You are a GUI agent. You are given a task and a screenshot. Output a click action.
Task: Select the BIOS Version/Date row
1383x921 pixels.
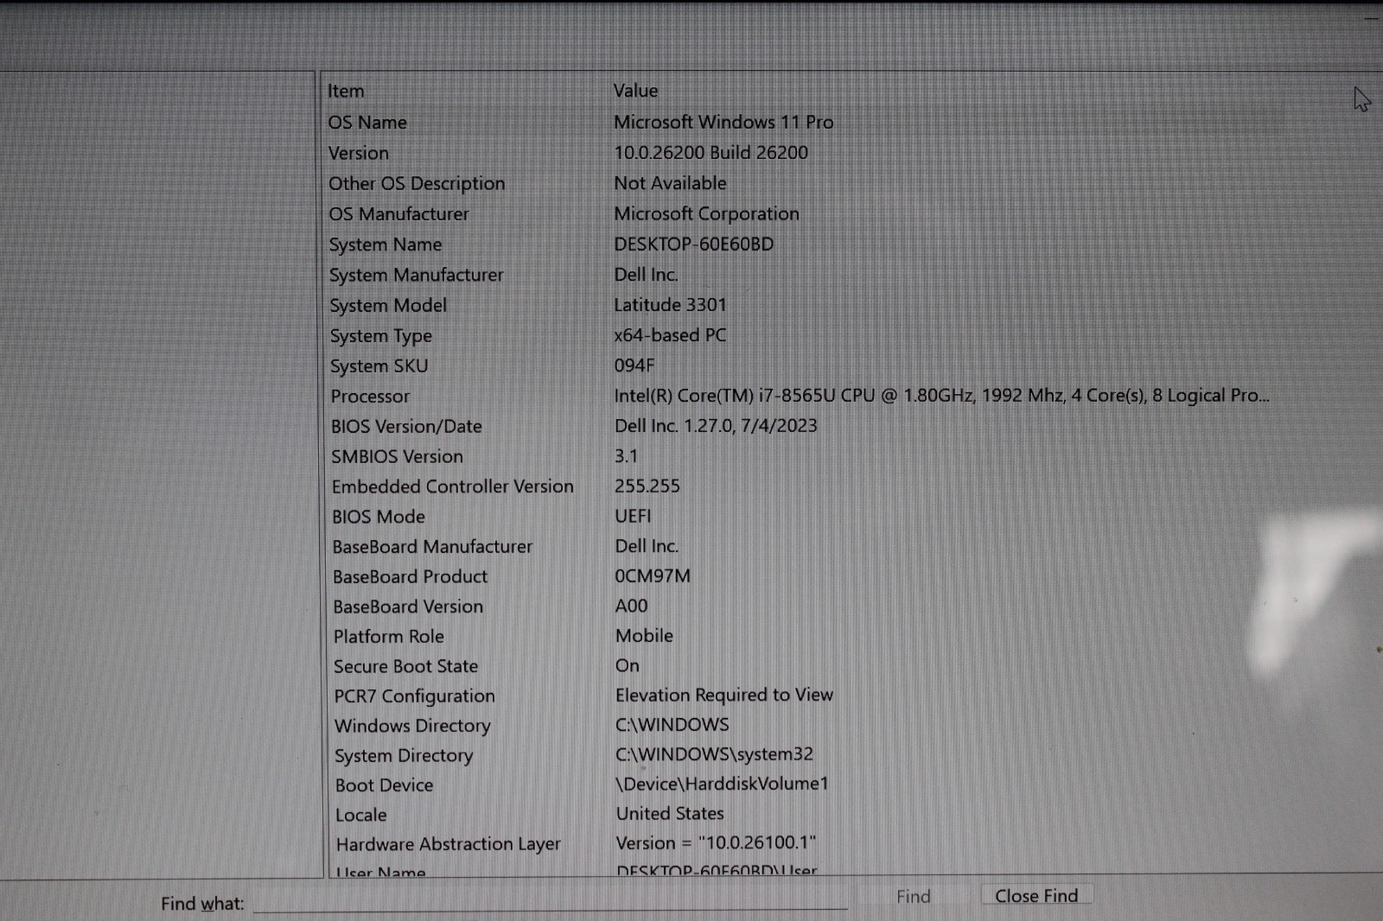406,427
